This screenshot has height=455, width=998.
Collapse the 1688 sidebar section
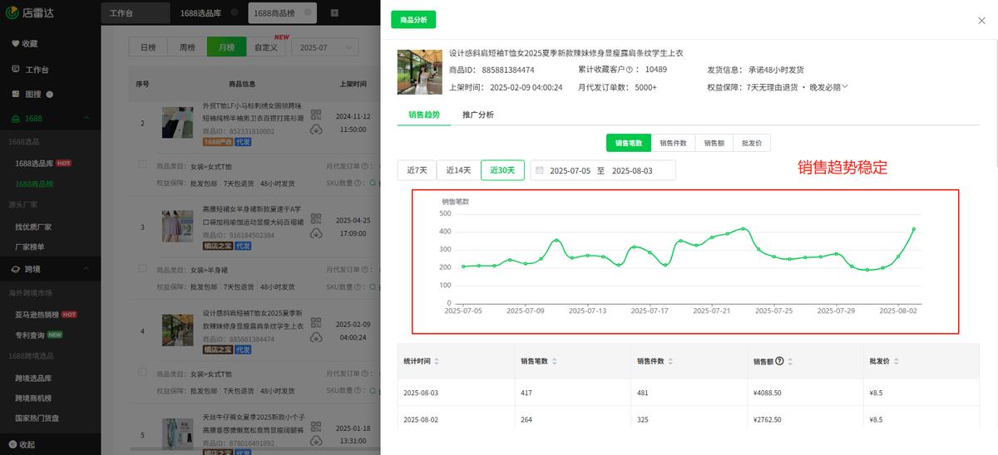tap(87, 119)
